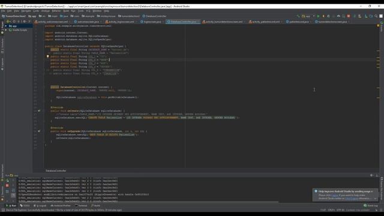The width and height of the screenshot is (384, 216).
Task: Open the Run tool window button
Action: click(11, 206)
